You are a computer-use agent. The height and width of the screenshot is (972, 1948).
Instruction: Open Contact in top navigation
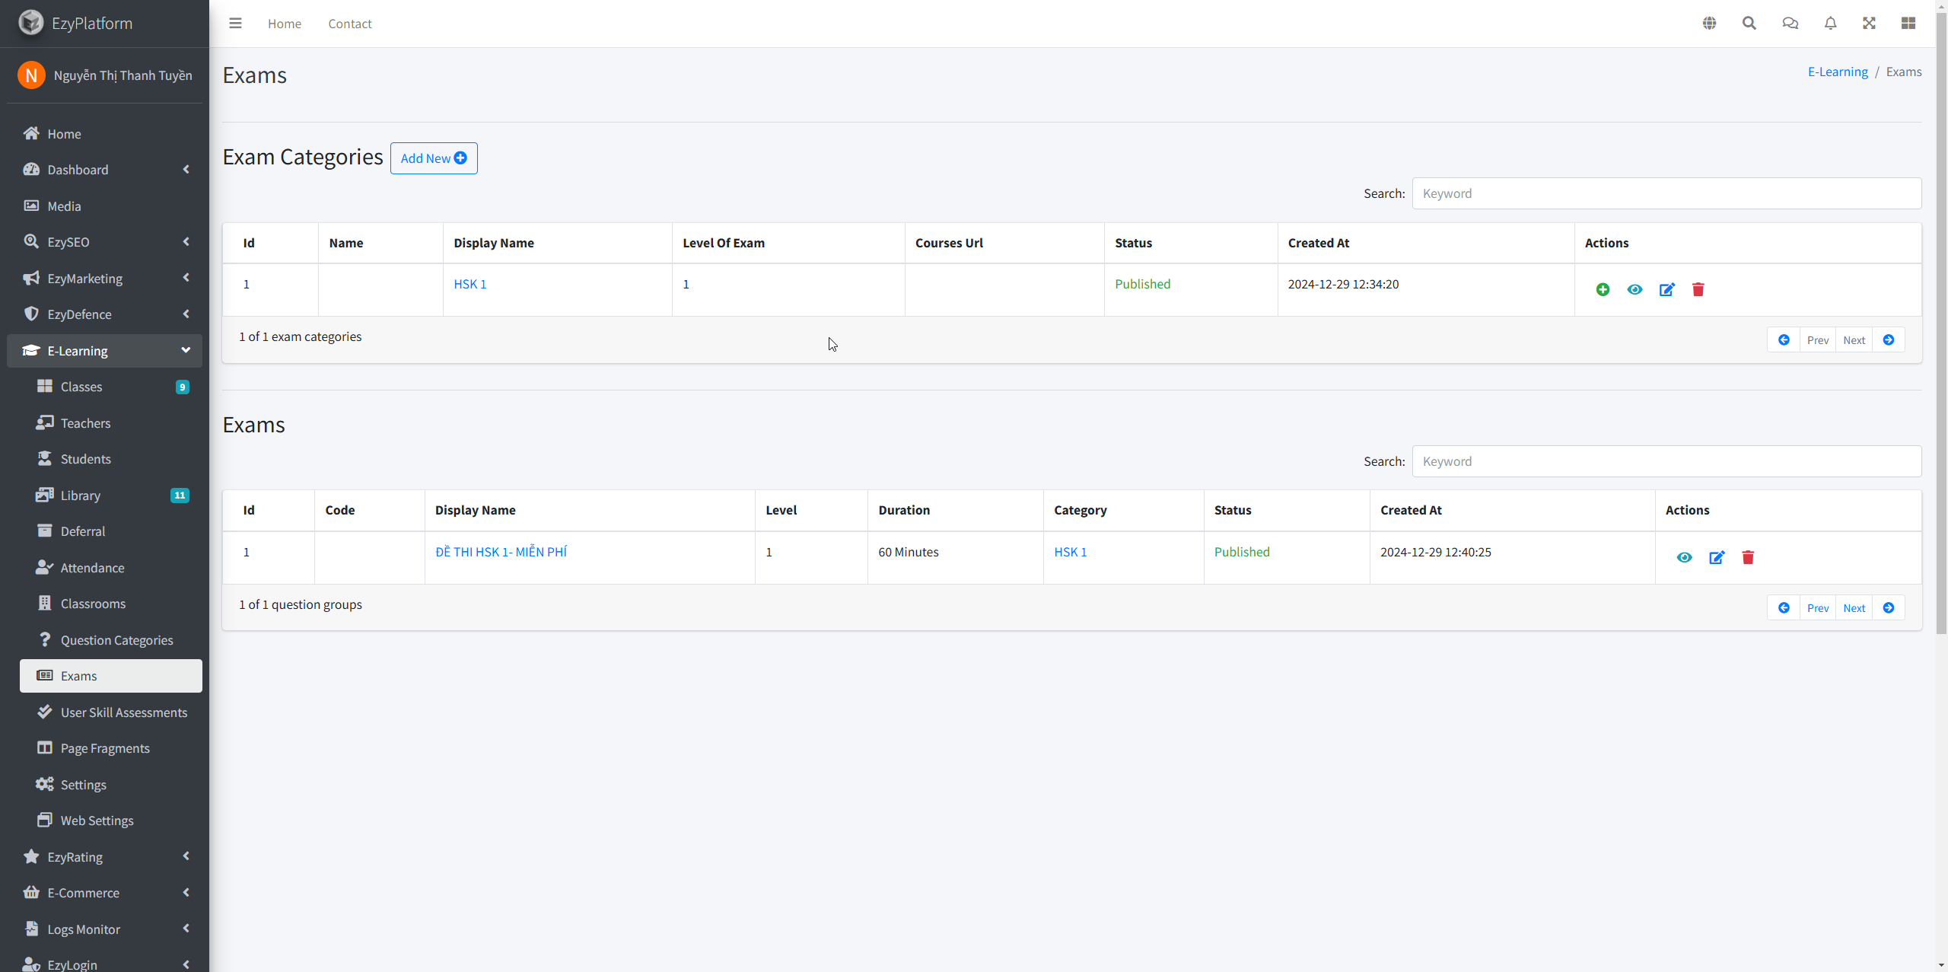coord(350,24)
